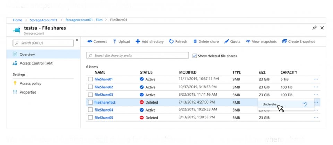
Task: Click the Access Control (IAM) people icon
Action: pyautogui.click(x=15, y=63)
